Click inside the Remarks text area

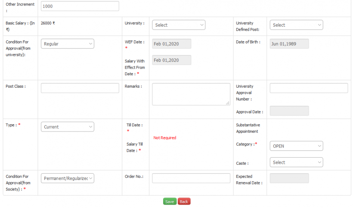pyautogui.click(x=191, y=95)
